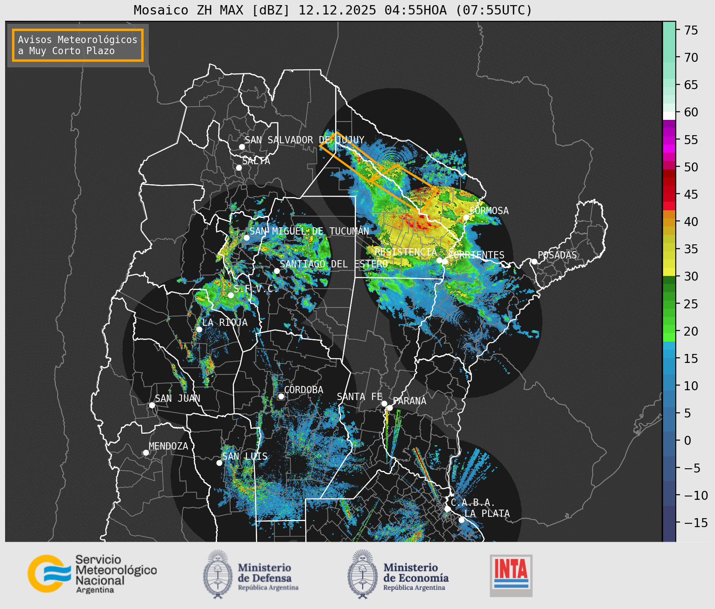The width and height of the screenshot is (715, 609).
Task: Click the SAN LUIS city label
Action: coord(245,456)
